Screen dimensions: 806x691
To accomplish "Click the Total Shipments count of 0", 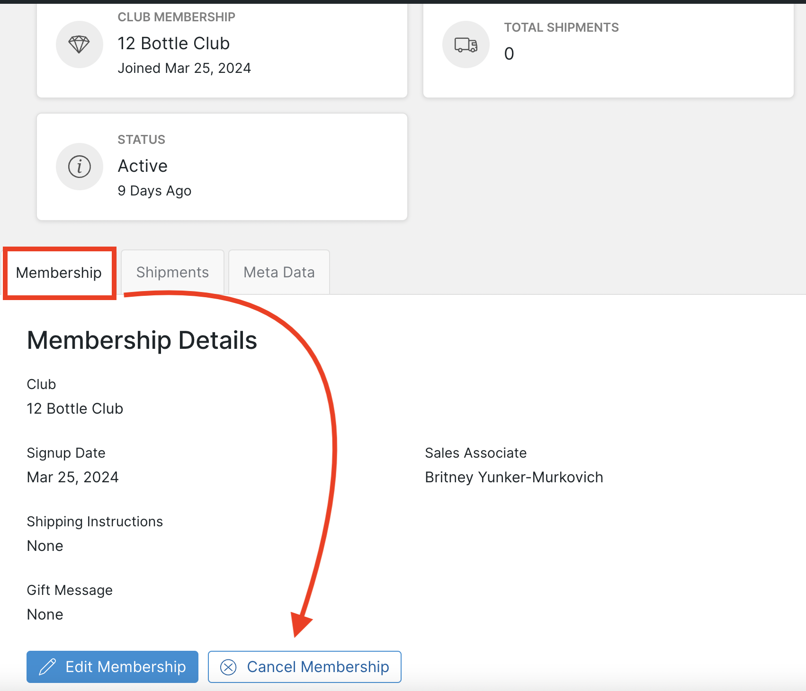I will click(x=509, y=53).
